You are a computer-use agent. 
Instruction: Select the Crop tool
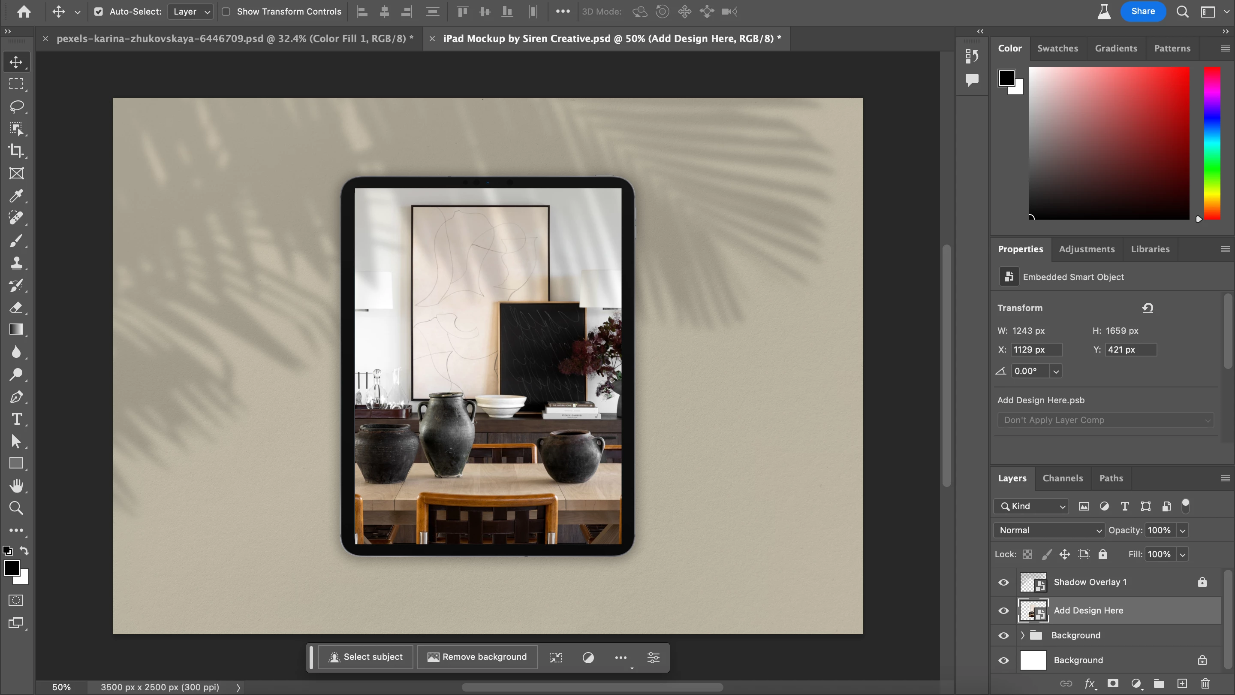[16, 151]
